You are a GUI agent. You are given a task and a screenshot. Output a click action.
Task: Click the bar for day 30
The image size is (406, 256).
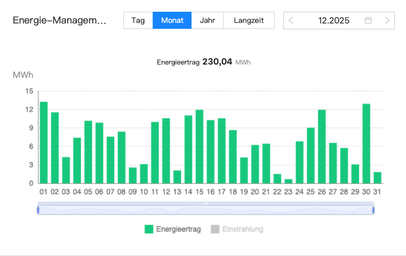click(x=367, y=144)
